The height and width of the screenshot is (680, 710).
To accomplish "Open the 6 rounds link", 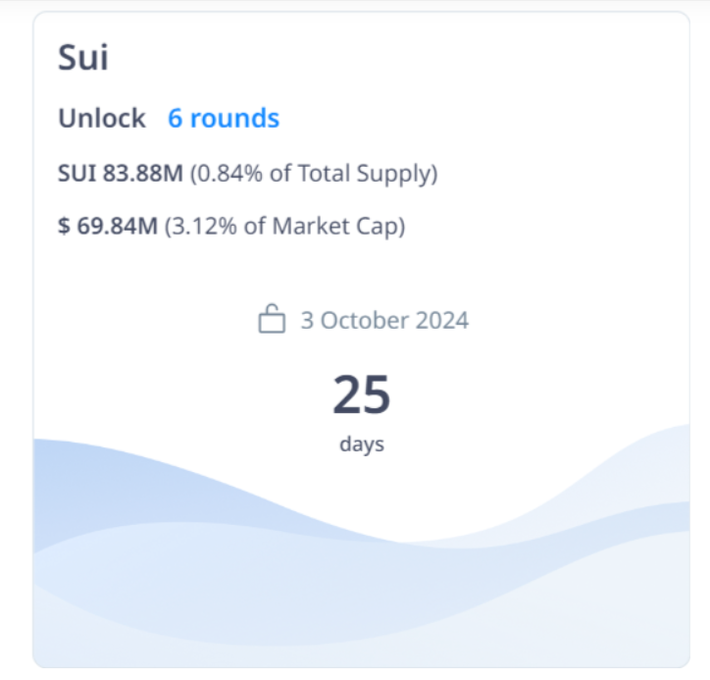I will pyautogui.click(x=224, y=119).
